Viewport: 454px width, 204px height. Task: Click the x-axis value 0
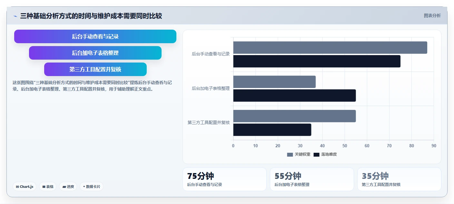233,146
